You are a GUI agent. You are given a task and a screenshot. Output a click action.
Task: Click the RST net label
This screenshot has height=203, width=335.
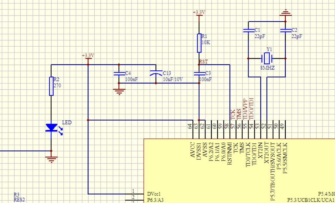point(203,62)
